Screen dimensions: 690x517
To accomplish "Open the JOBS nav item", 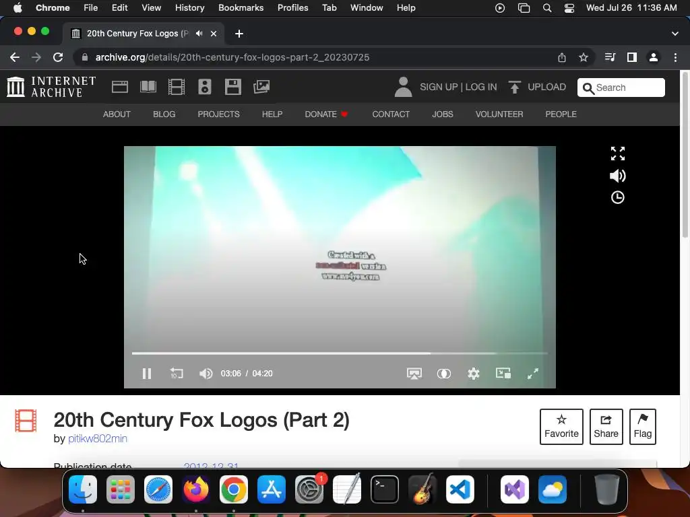I will [442, 114].
